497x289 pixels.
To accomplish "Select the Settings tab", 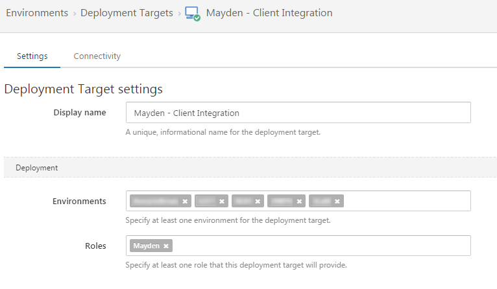I will tap(32, 56).
